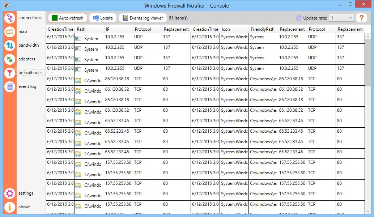
Task: Open the adapters plug icon
Action: [10, 59]
